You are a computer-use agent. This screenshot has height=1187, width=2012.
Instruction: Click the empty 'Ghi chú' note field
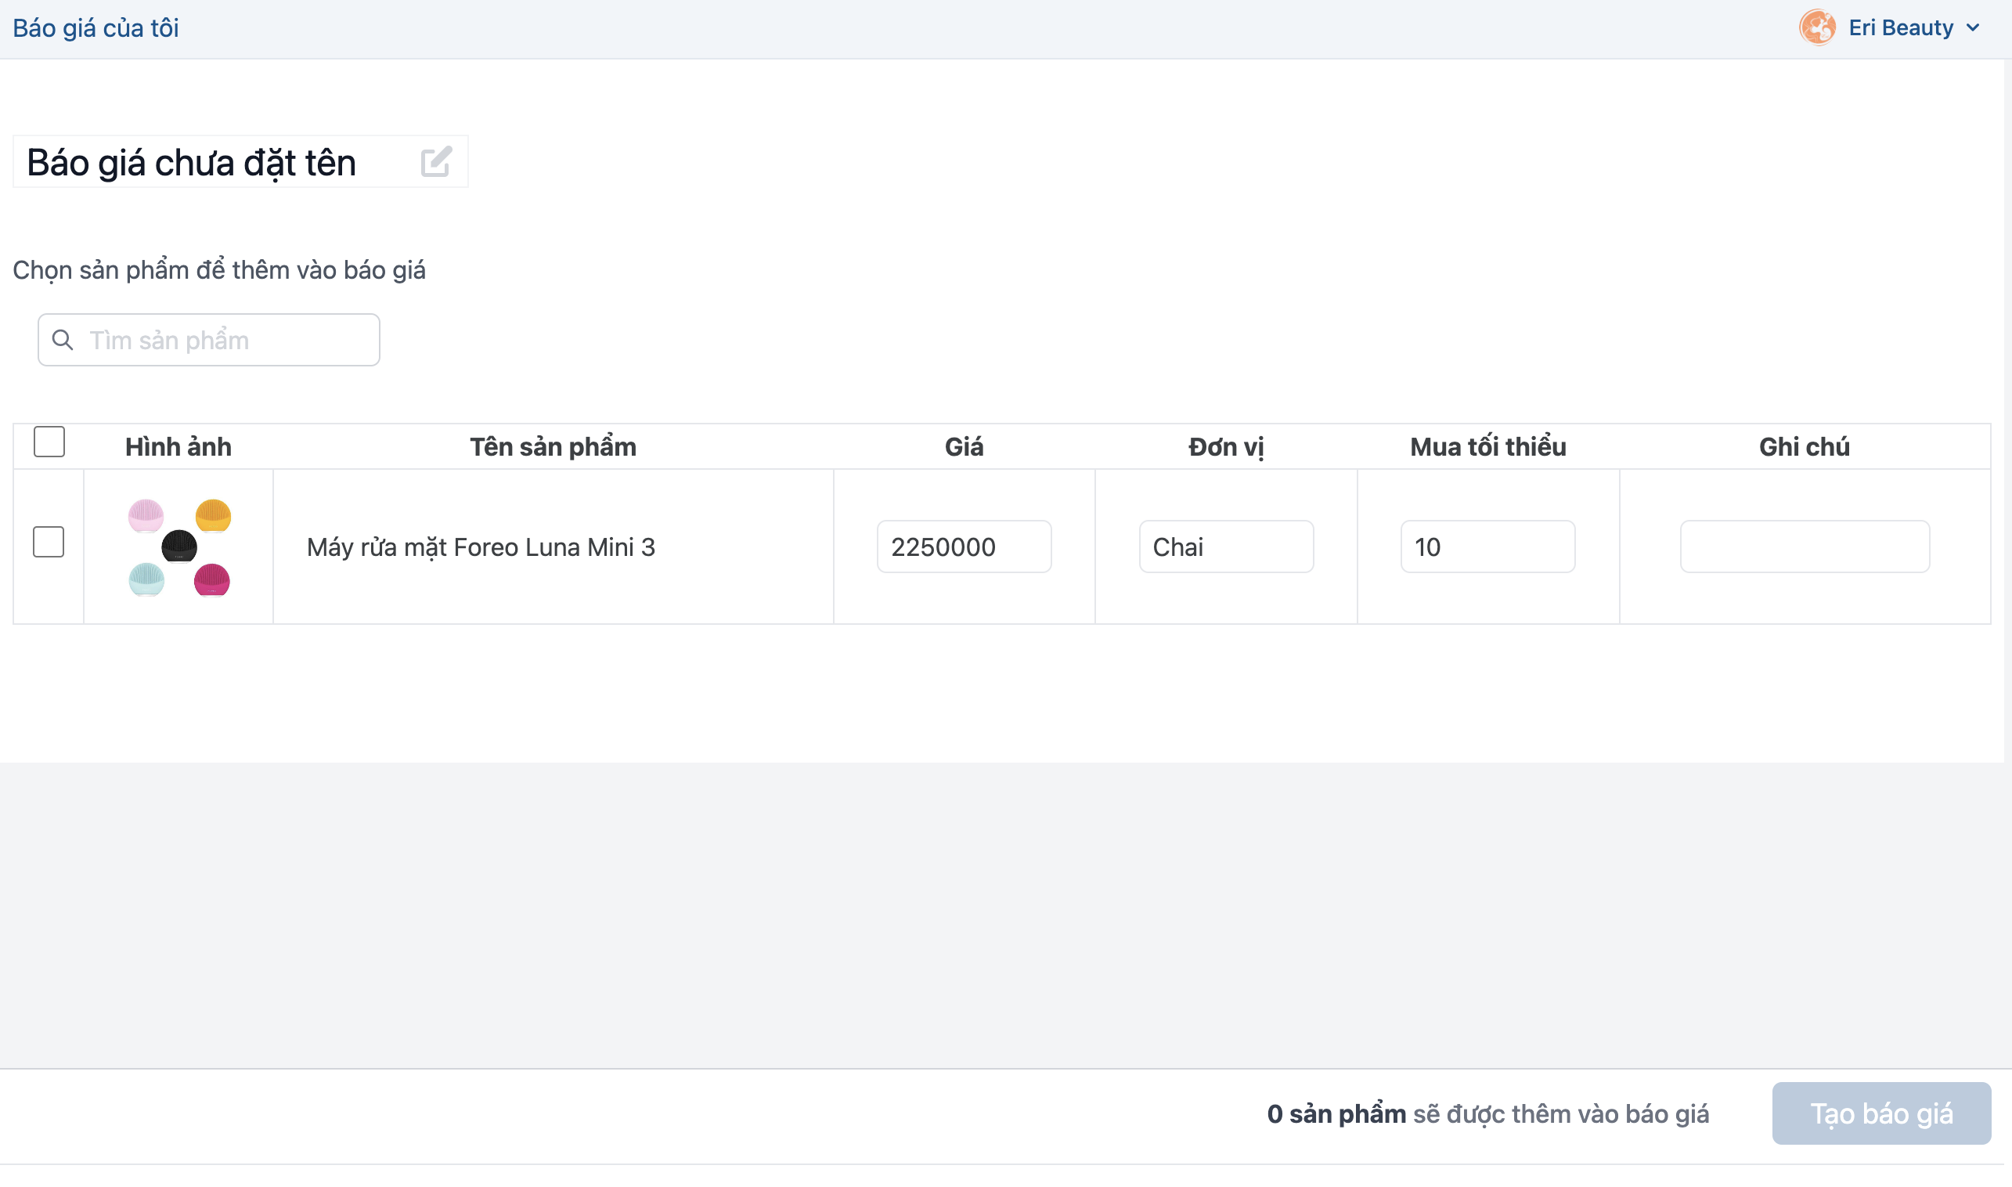(1804, 547)
